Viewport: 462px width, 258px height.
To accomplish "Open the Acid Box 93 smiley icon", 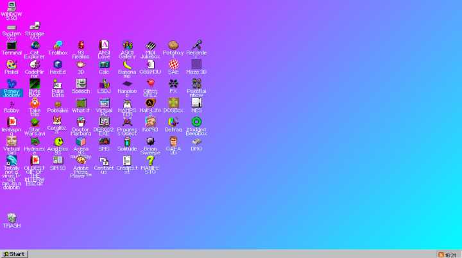I will click(58, 141).
